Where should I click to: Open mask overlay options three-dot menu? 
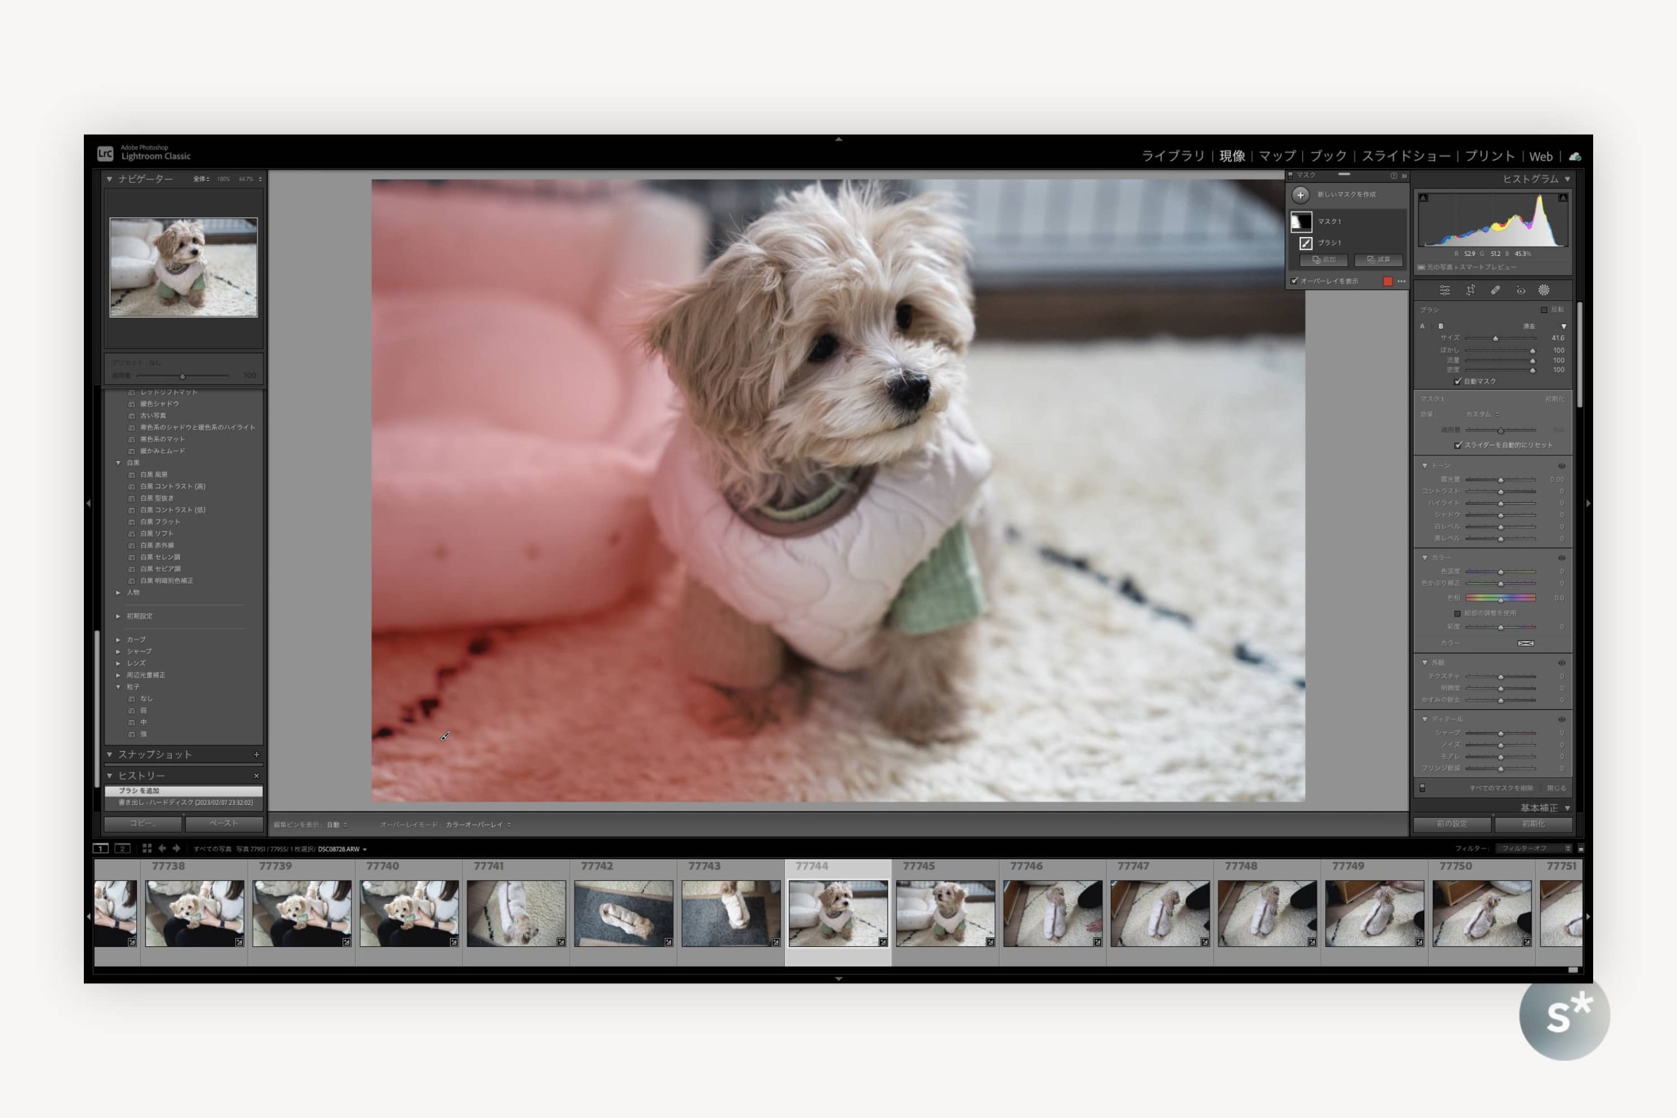(1402, 281)
